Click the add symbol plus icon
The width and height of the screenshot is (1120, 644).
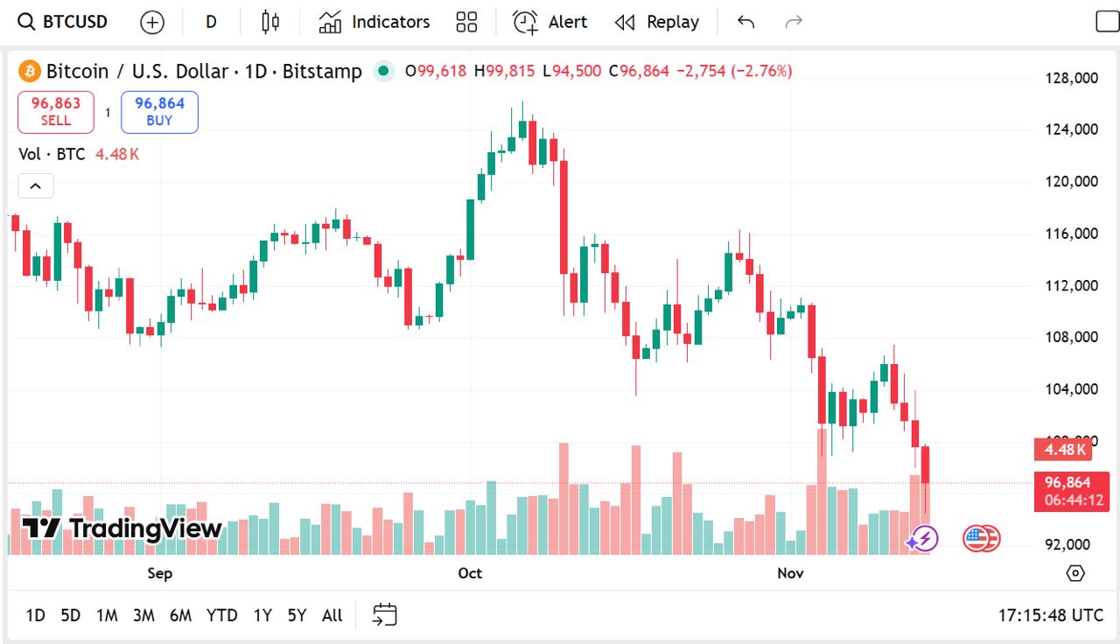coord(152,22)
